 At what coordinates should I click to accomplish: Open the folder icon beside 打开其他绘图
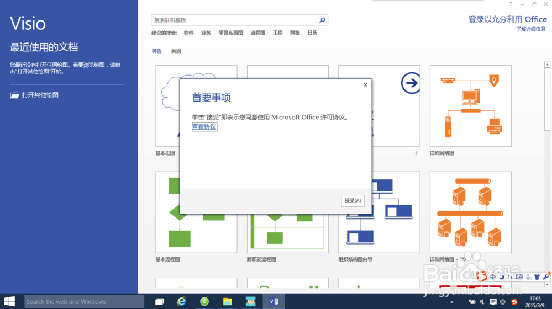pyautogui.click(x=14, y=95)
